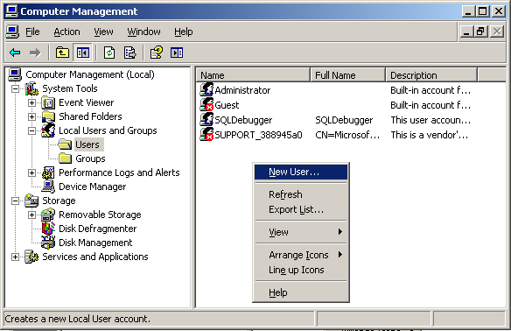Click the SQLDebugger user icon
The image size is (511, 331).
[206, 120]
